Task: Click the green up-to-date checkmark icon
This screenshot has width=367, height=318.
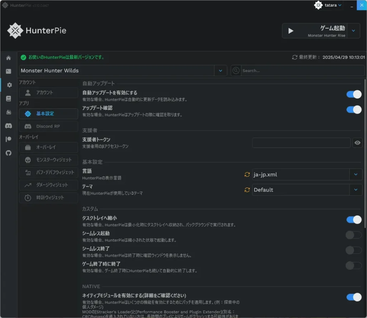Action: 23,57
